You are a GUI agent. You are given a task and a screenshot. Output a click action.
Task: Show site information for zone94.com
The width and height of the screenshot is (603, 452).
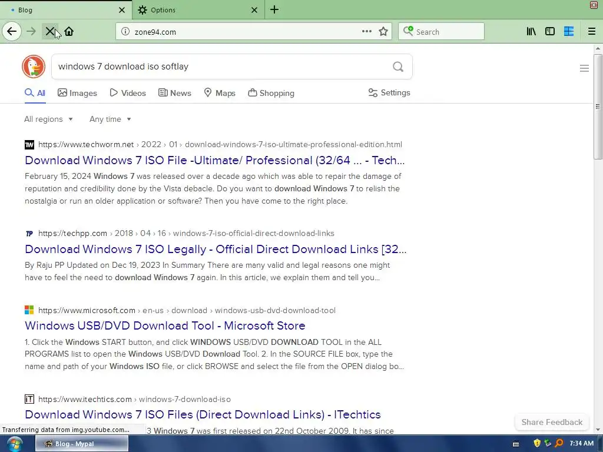point(125,32)
